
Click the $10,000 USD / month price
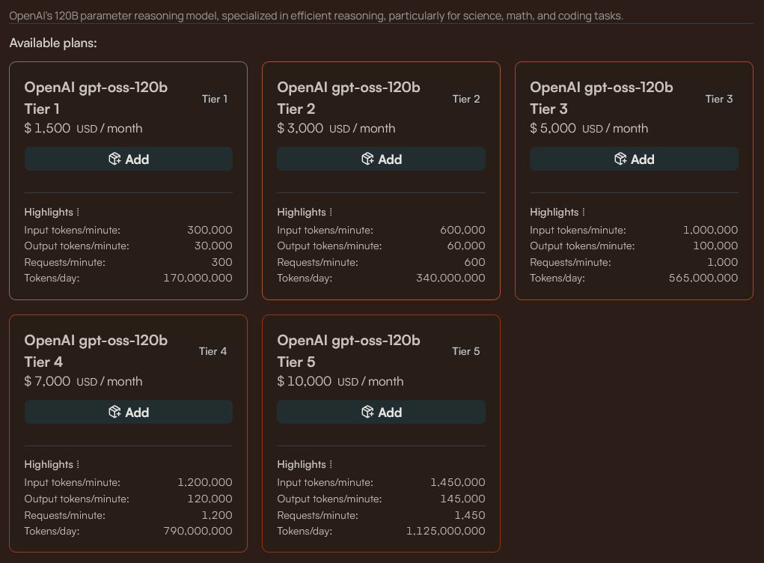point(340,381)
